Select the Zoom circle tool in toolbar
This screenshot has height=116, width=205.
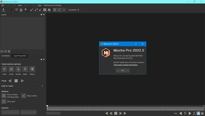[26, 9]
